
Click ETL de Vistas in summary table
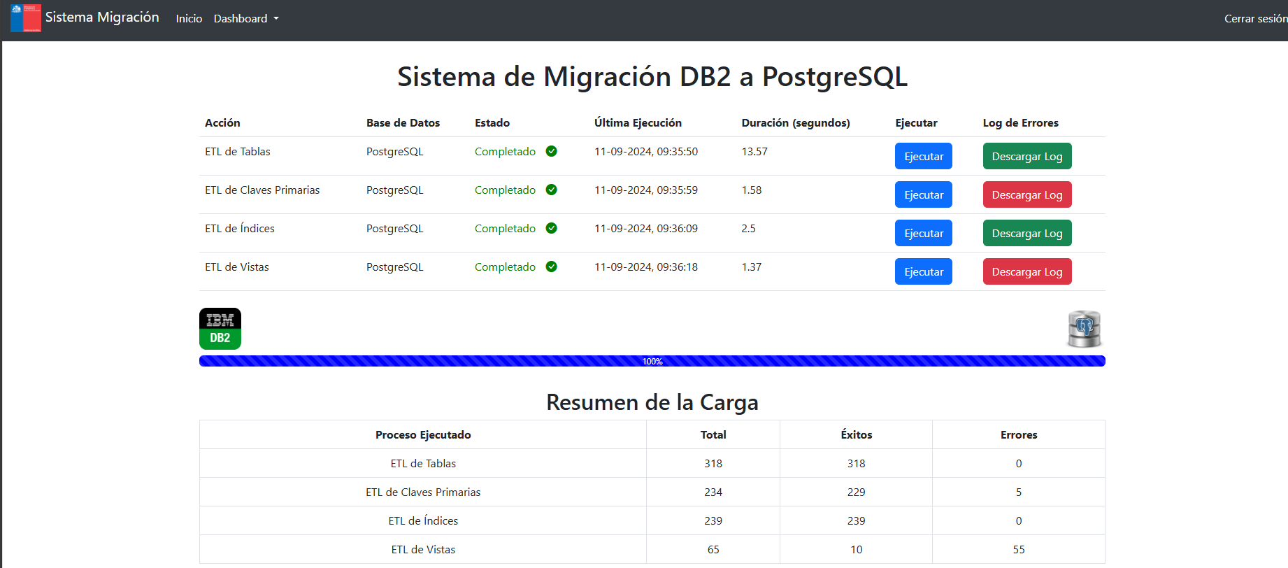pyautogui.click(x=423, y=549)
